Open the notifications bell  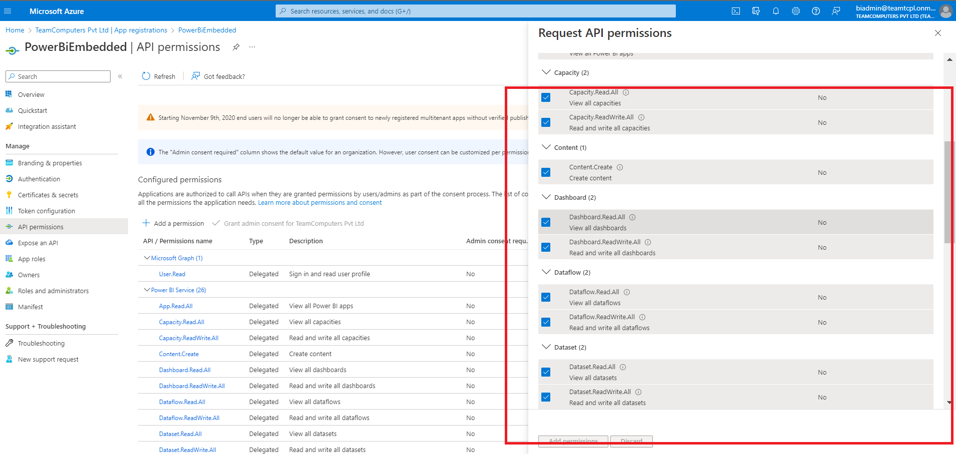pyautogui.click(x=776, y=11)
